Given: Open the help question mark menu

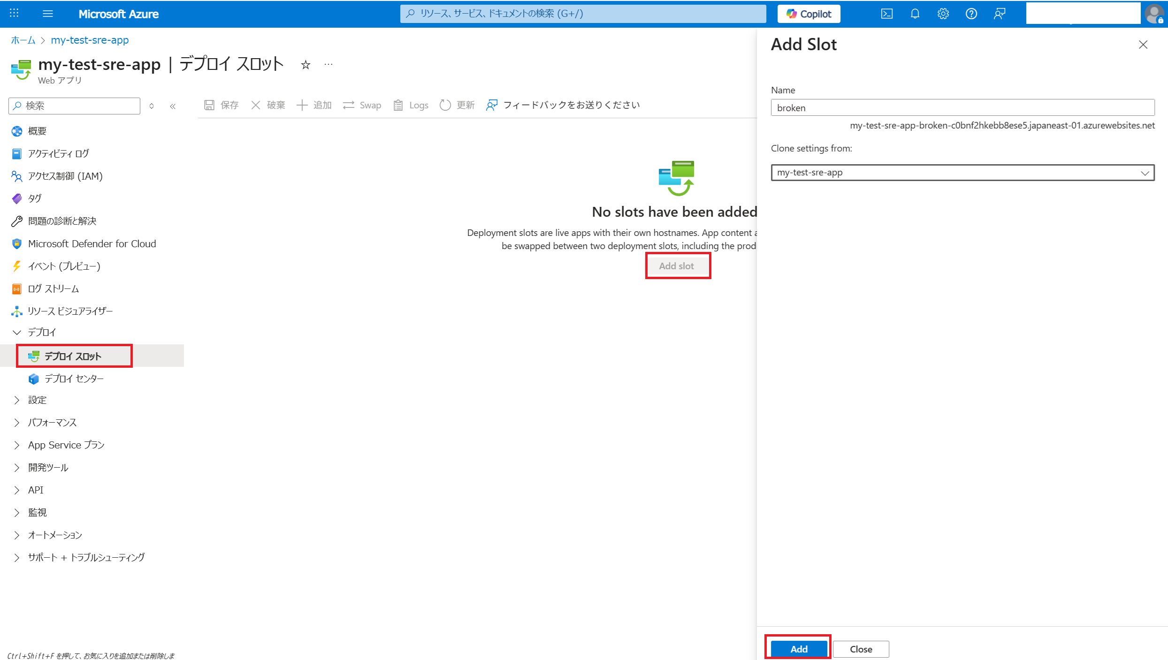Looking at the screenshot, I should tap(971, 14).
